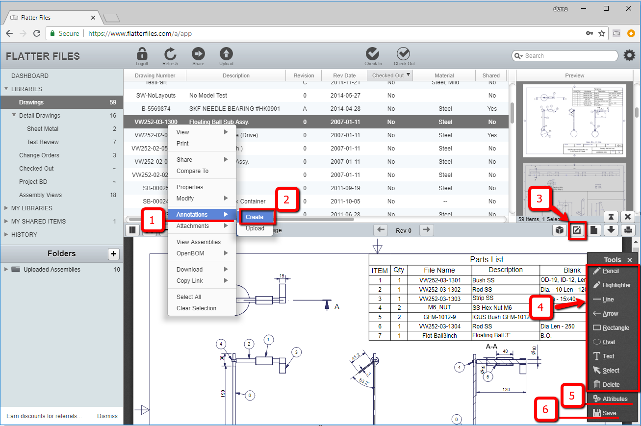Dismiss the referral discounts notice
The width and height of the screenshot is (641, 426).
click(x=107, y=416)
